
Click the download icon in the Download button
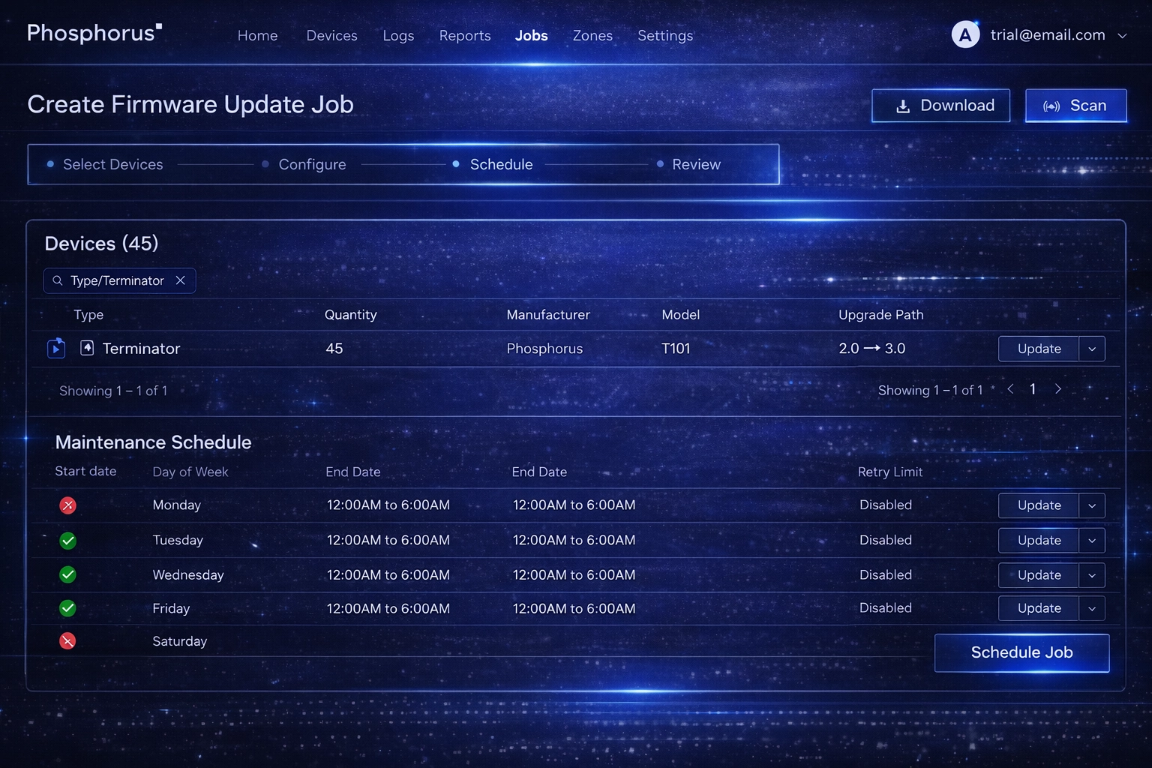[901, 106]
